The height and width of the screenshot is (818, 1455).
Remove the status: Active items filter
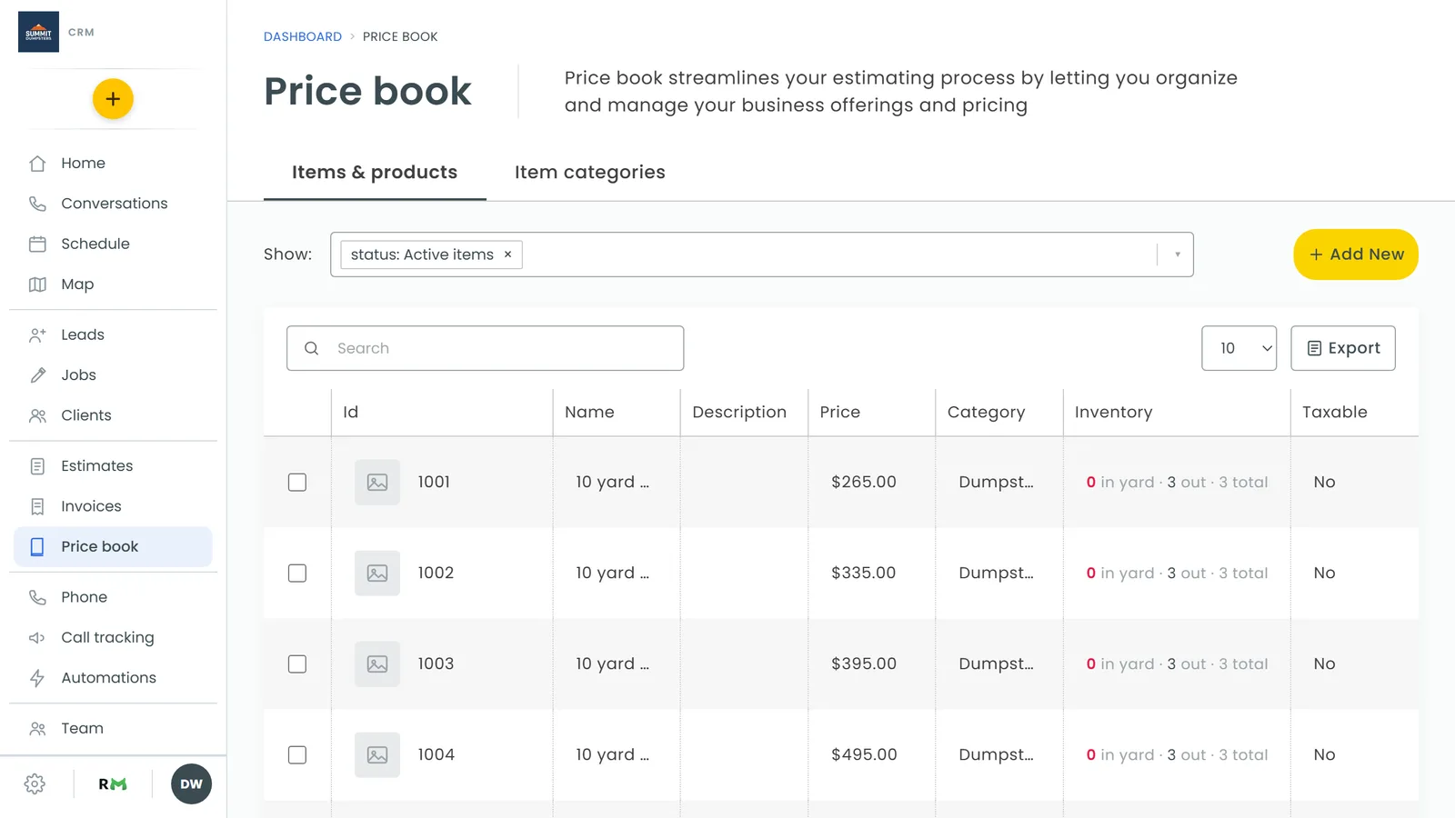[x=507, y=254]
